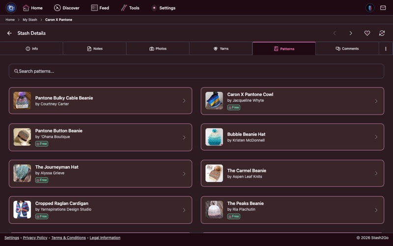Expand the Cropped Raglan Cardigan entry
393x246 pixels.
[184, 210]
